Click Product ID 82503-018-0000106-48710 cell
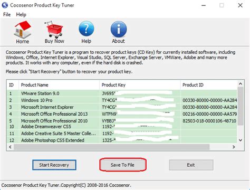Screen dimensions: 250x190 click(x=209, y=121)
